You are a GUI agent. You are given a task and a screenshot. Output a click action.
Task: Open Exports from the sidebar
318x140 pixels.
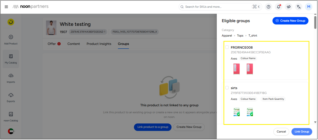[x=11, y=98]
